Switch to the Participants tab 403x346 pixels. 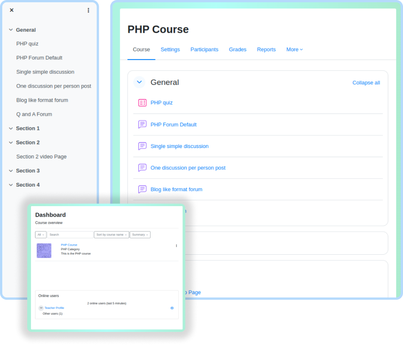[x=204, y=49]
